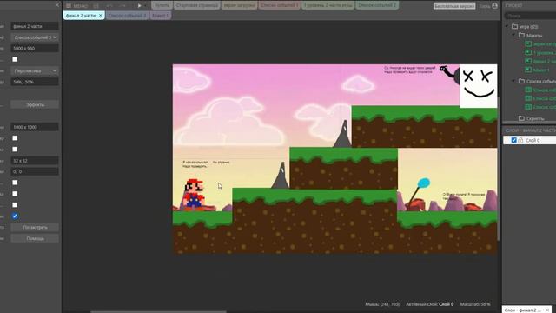Select the gray spike by top platform
This screenshot has width=556, height=313.
click(x=343, y=134)
